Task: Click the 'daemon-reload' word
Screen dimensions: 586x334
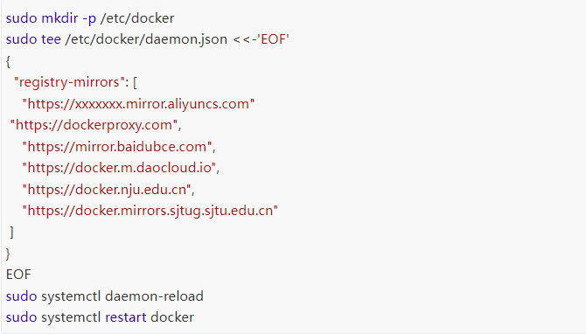Action: [154, 296]
